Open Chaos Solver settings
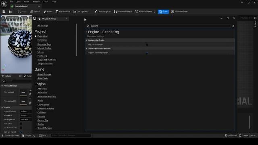Screen dimensions: 258x145 44,105
